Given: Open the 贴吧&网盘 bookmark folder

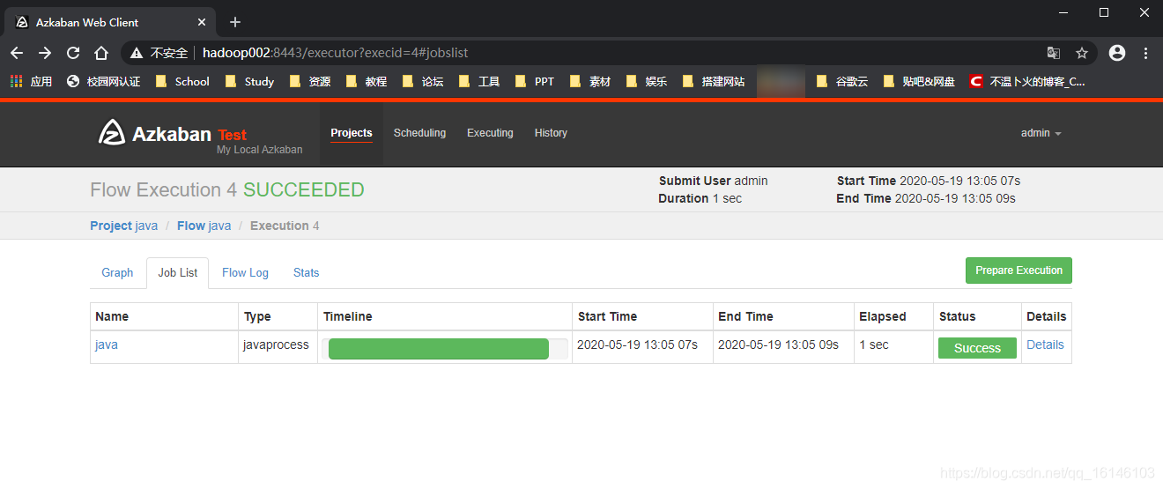Looking at the screenshot, I should tap(919, 81).
